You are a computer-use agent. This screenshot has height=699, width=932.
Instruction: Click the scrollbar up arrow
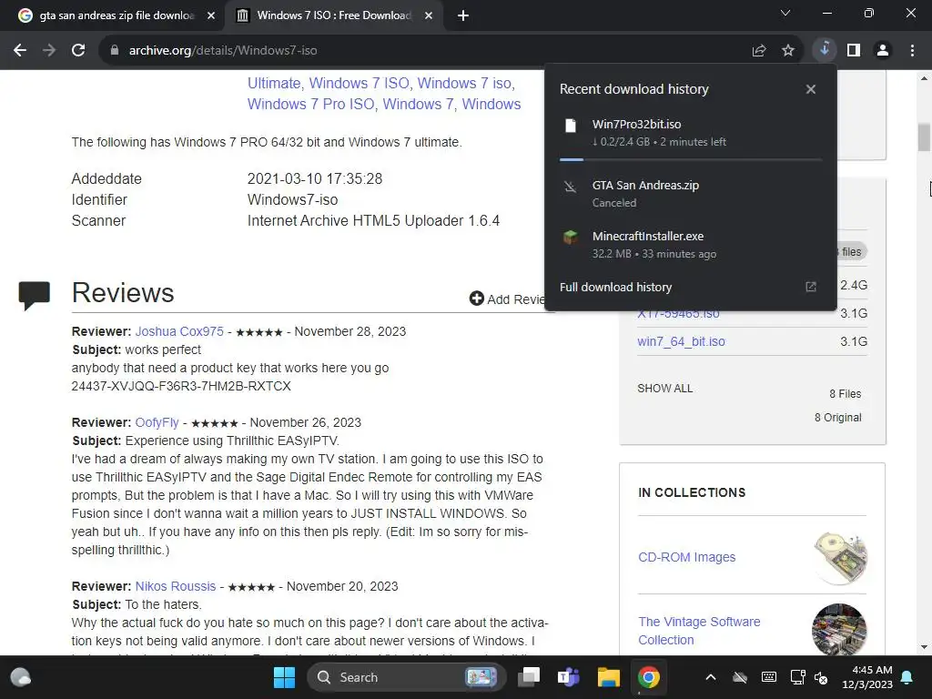[924, 78]
